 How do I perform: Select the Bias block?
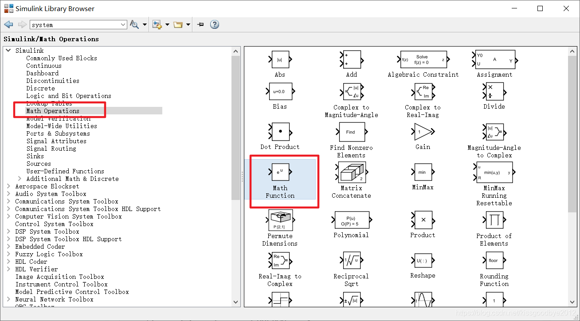point(280,92)
